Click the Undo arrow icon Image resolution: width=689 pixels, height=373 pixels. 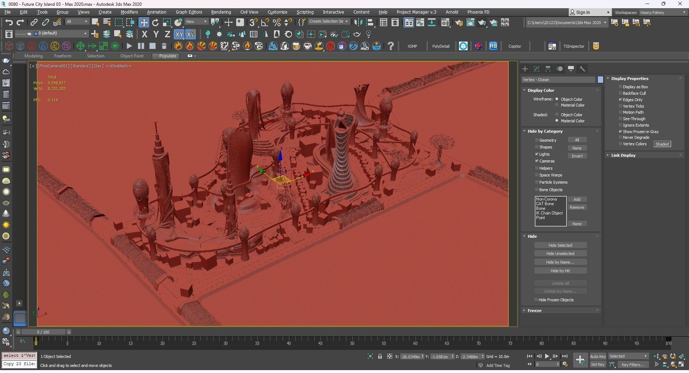click(9, 23)
